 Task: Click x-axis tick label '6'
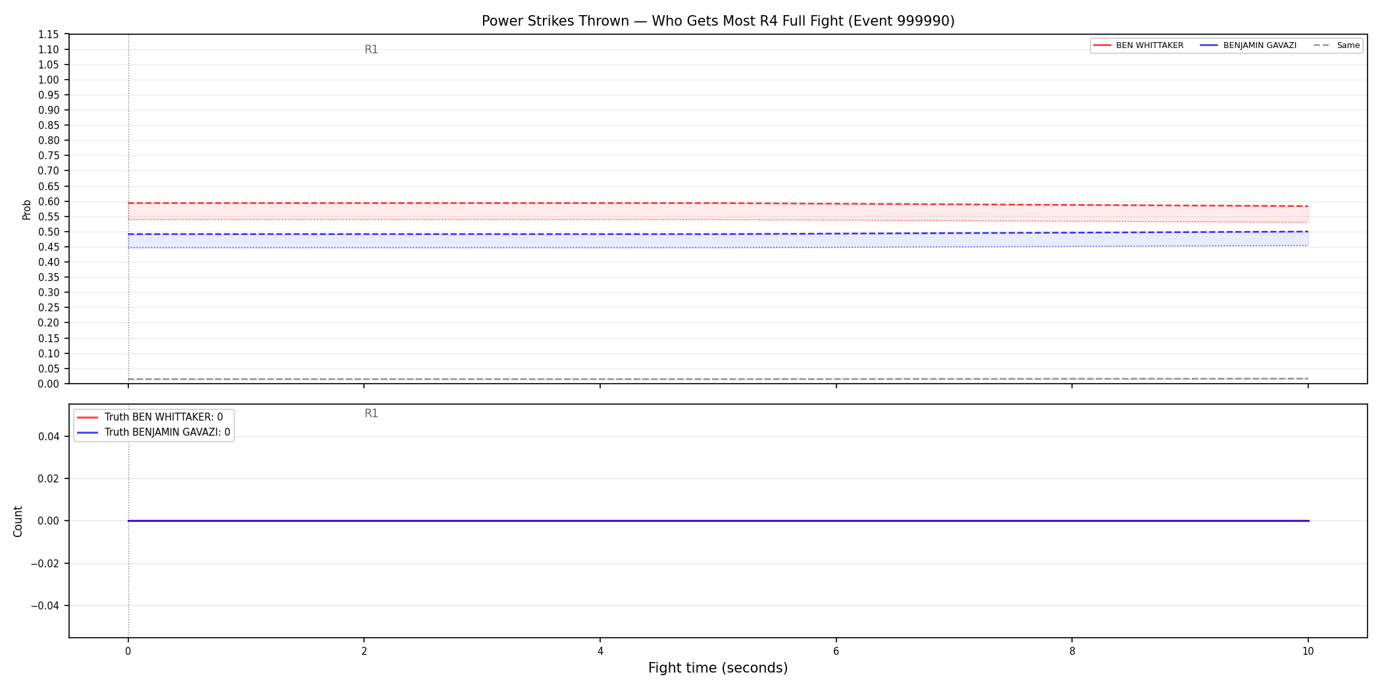836,652
